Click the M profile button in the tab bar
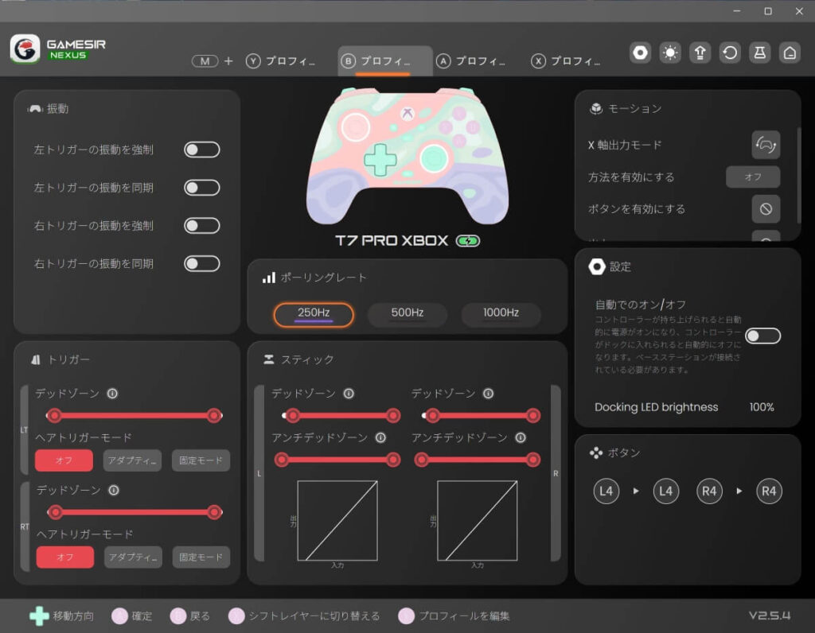 [x=205, y=61]
